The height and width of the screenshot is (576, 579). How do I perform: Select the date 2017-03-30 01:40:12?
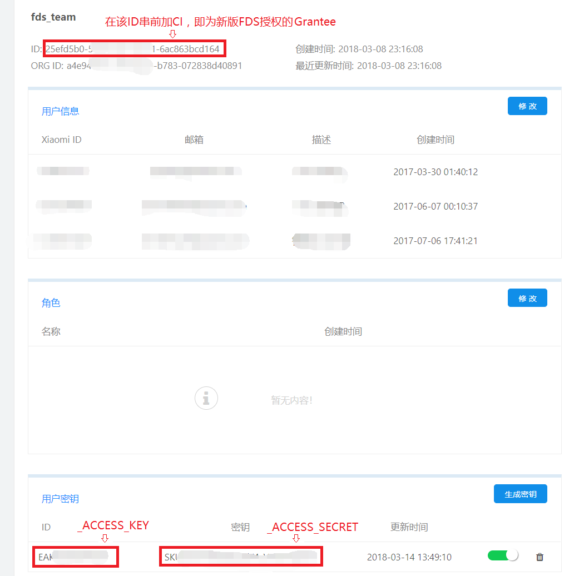point(436,172)
